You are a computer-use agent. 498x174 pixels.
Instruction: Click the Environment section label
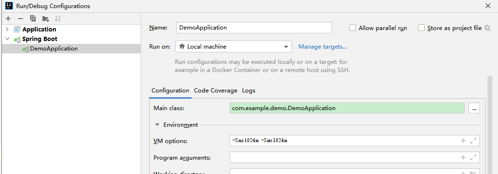coord(181,125)
